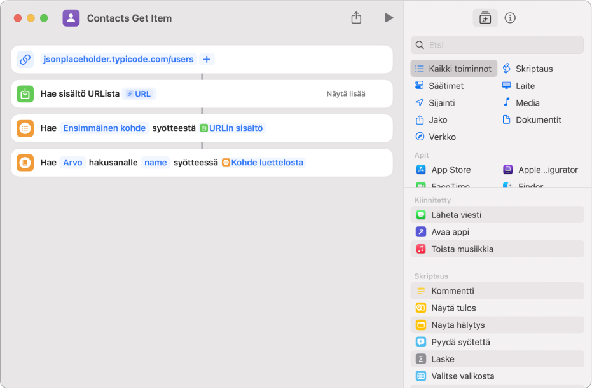Click the Apit section header
This screenshot has height=389, width=592.
(422, 155)
